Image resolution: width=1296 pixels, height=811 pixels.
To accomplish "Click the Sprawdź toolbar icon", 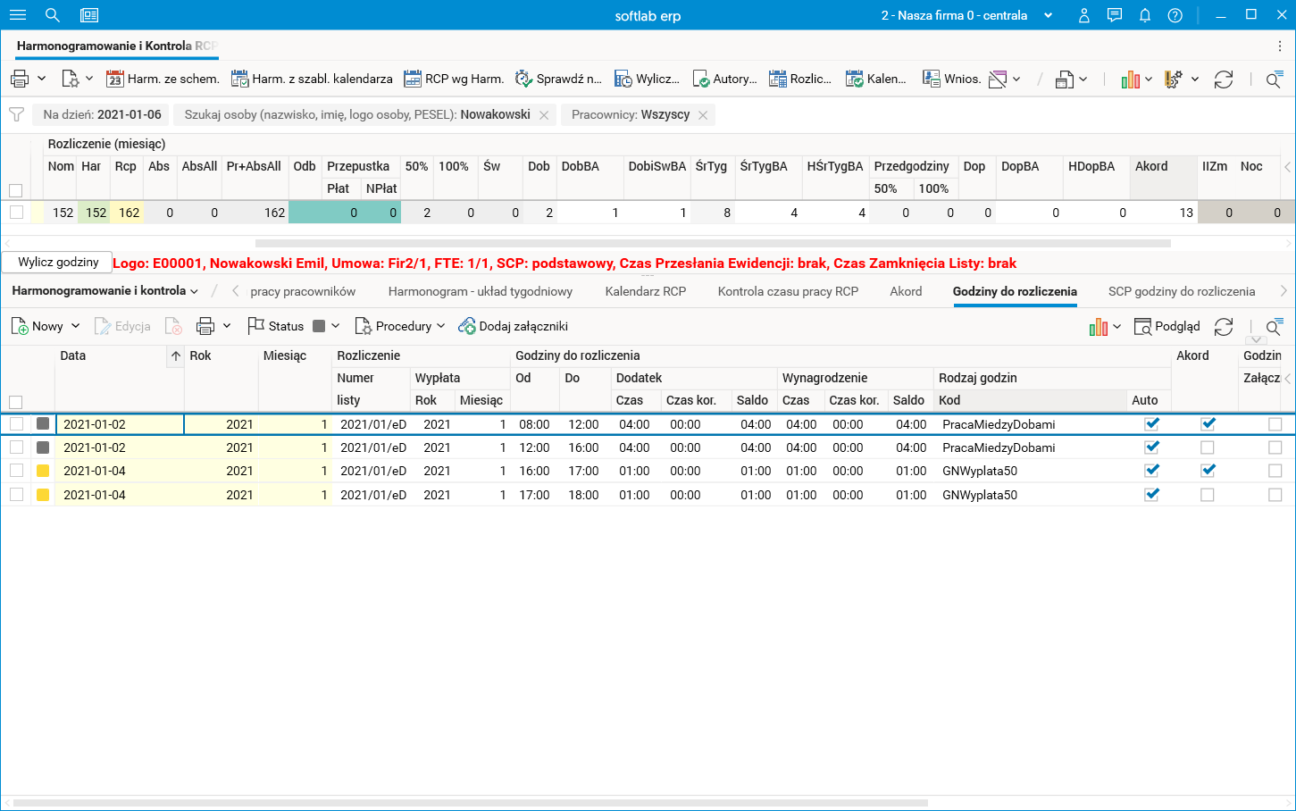I will (x=523, y=79).
